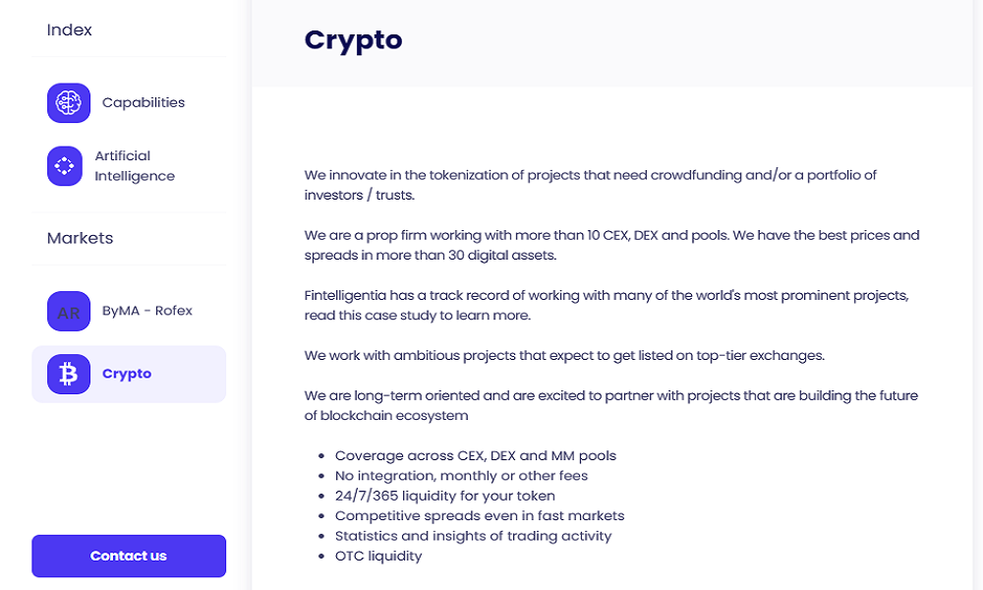Click the "OTC liquidity" bullet item
This screenshot has height=590, width=983.
(x=378, y=556)
